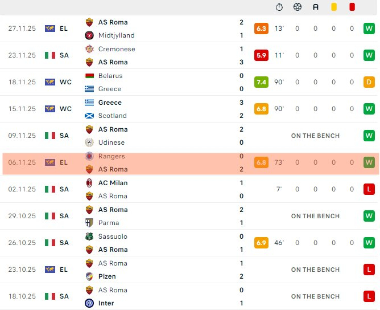Click the Plzen club crest
Image resolution: width=380 pixels, height=310 pixels.
tap(89, 276)
